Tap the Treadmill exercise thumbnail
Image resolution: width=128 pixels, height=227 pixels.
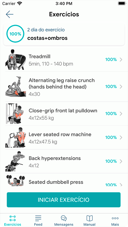coord(16,59)
